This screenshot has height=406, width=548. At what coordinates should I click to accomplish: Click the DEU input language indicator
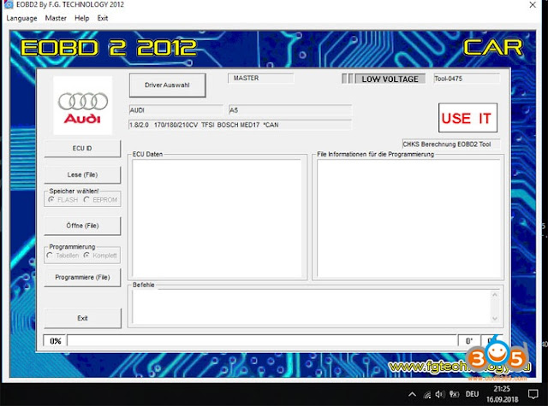[x=472, y=394]
